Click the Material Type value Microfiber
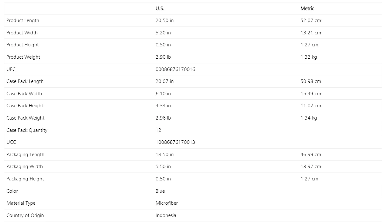The width and height of the screenshot is (385, 223). pos(166,203)
